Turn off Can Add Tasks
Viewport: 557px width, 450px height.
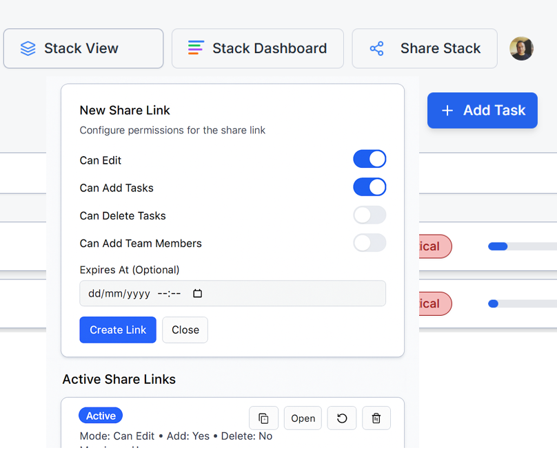[x=369, y=187]
